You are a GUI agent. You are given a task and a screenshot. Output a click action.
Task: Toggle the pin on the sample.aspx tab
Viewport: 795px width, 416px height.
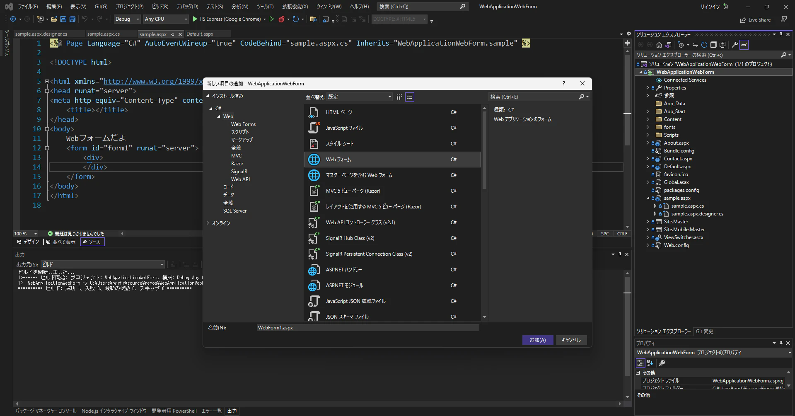coord(173,34)
